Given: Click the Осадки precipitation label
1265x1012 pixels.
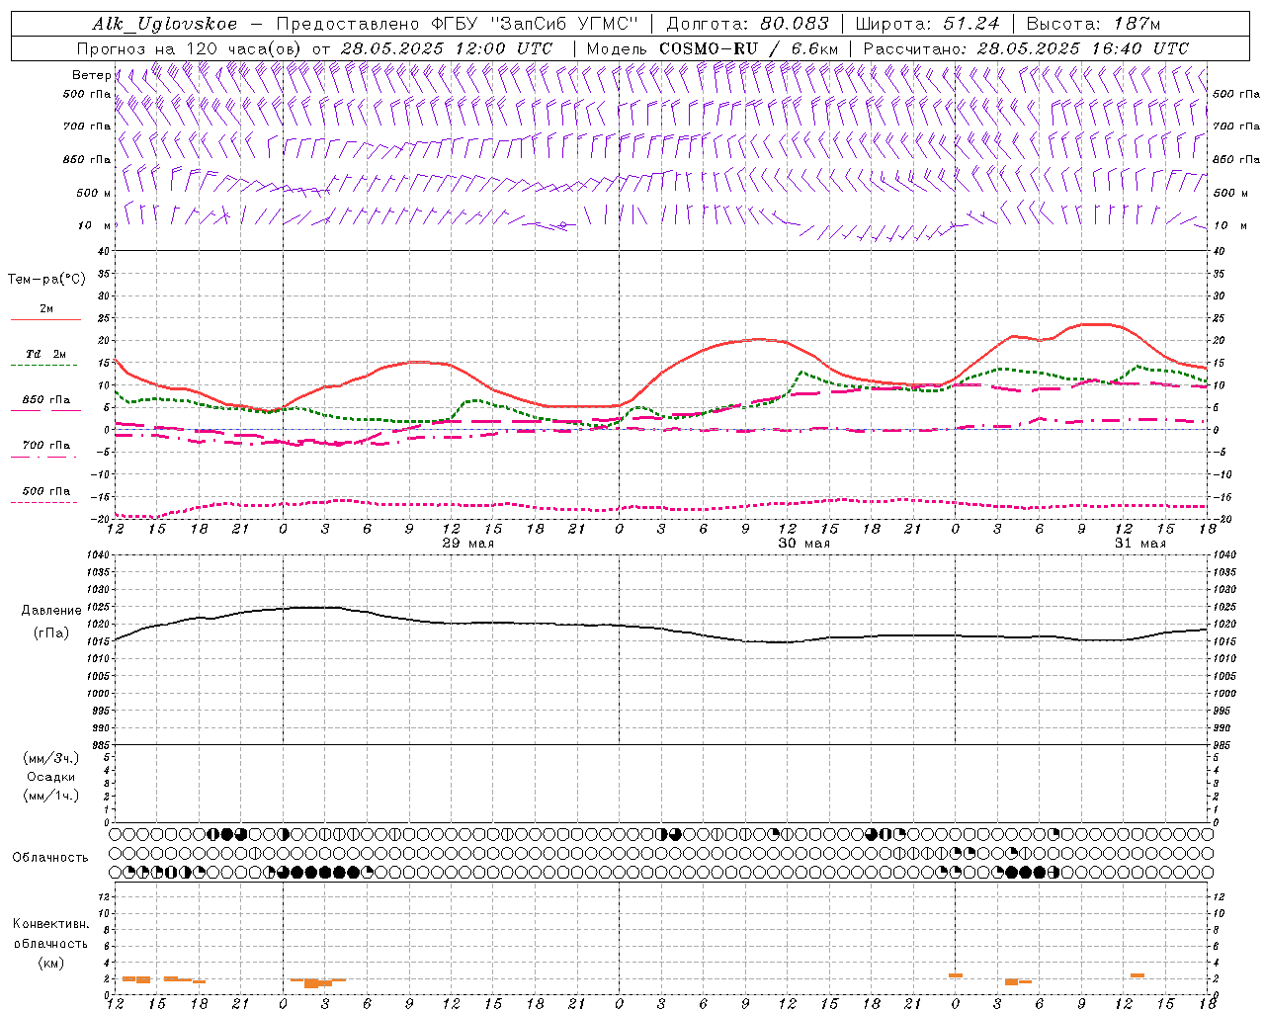Looking at the screenshot, I should (50, 777).
